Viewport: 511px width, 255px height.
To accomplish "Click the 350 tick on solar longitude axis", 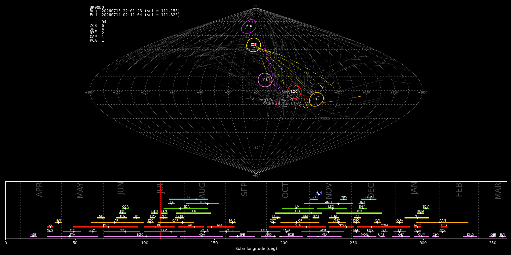I will [493, 243].
